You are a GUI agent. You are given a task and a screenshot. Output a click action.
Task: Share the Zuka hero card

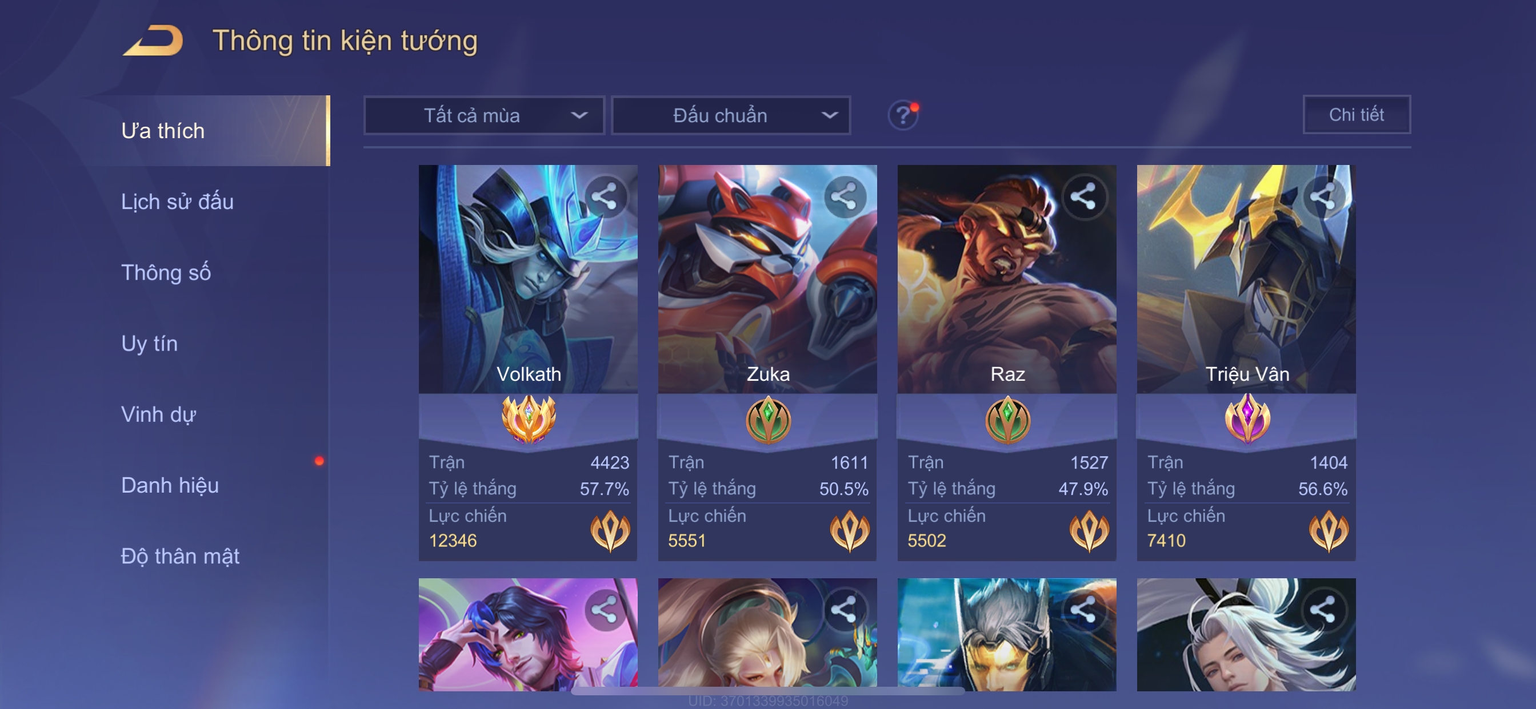click(x=845, y=197)
